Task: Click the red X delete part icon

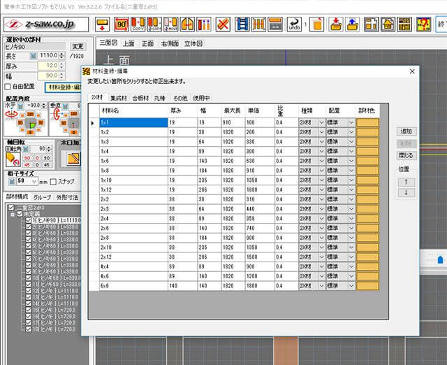Action: pos(223,24)
